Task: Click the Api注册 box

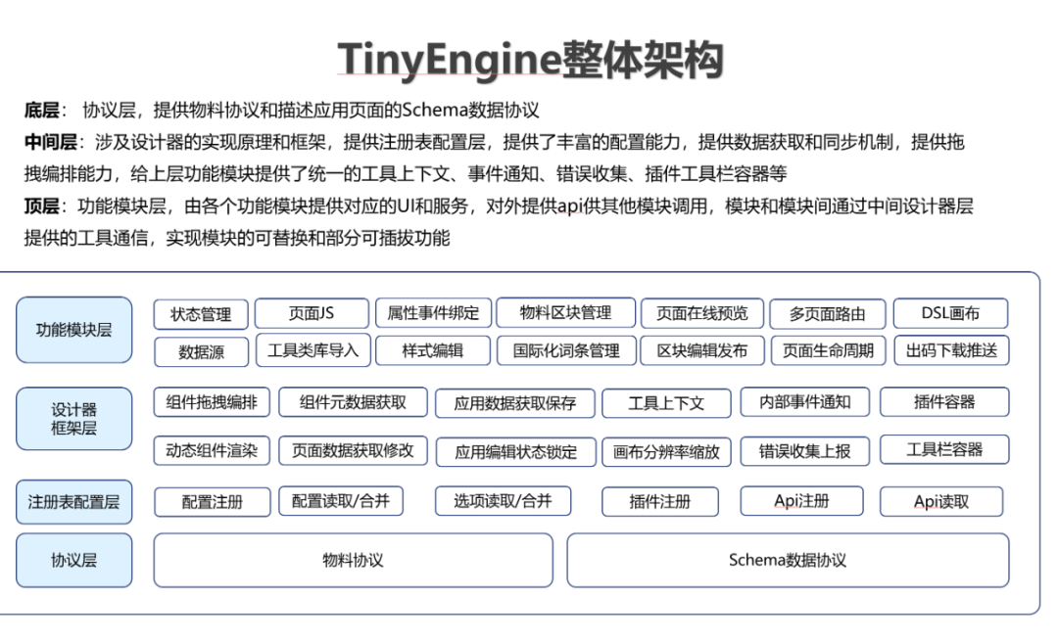Action: (x=801, y=501)
